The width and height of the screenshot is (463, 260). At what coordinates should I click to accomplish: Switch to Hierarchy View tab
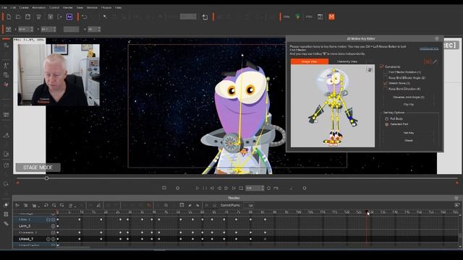coord(347,61)
